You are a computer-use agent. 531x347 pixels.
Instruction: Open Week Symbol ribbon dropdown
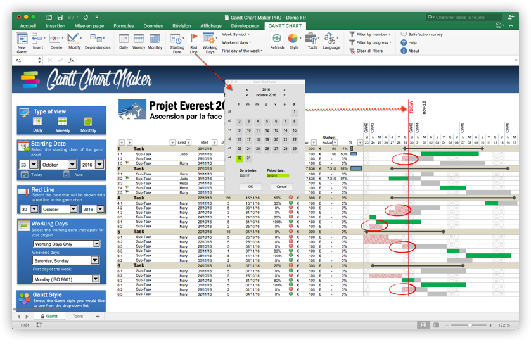236,34
